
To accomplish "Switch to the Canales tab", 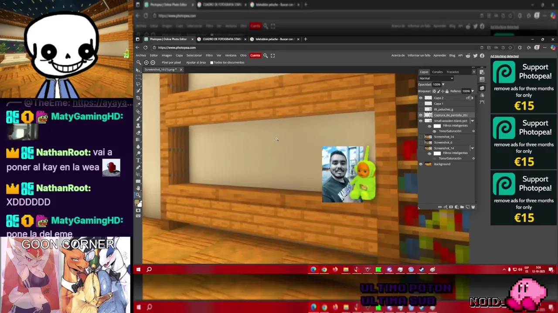I will pos(437,72).
